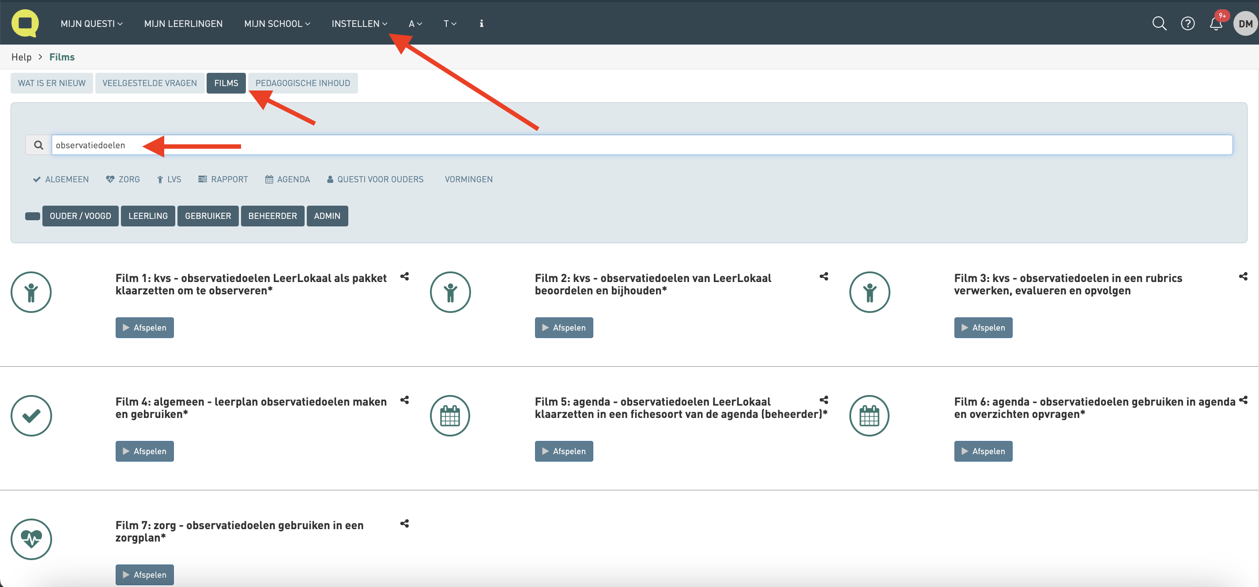Play Film 3 with Afspelen button
1259x587 pixels.
[x=983, y=328]
